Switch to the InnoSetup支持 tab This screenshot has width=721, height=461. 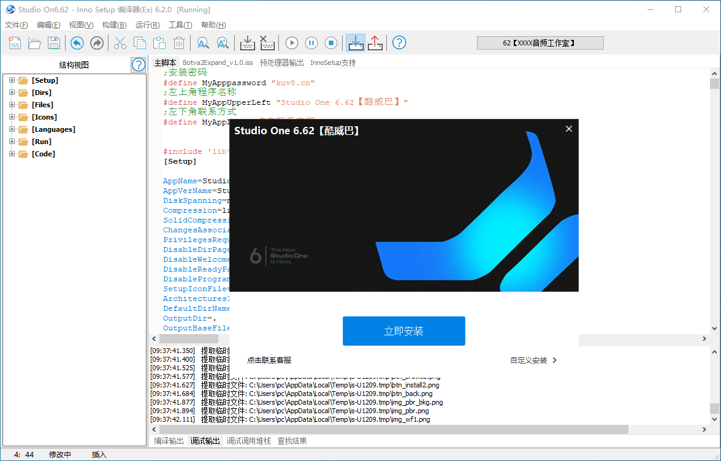333,63
